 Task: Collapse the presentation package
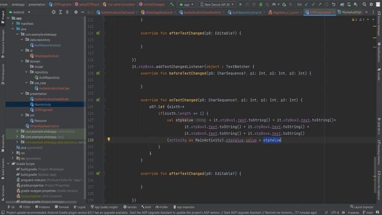[x=22, y=94]
